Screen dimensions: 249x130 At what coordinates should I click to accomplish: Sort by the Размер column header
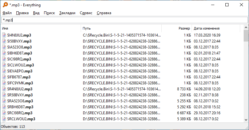point(177,28)
